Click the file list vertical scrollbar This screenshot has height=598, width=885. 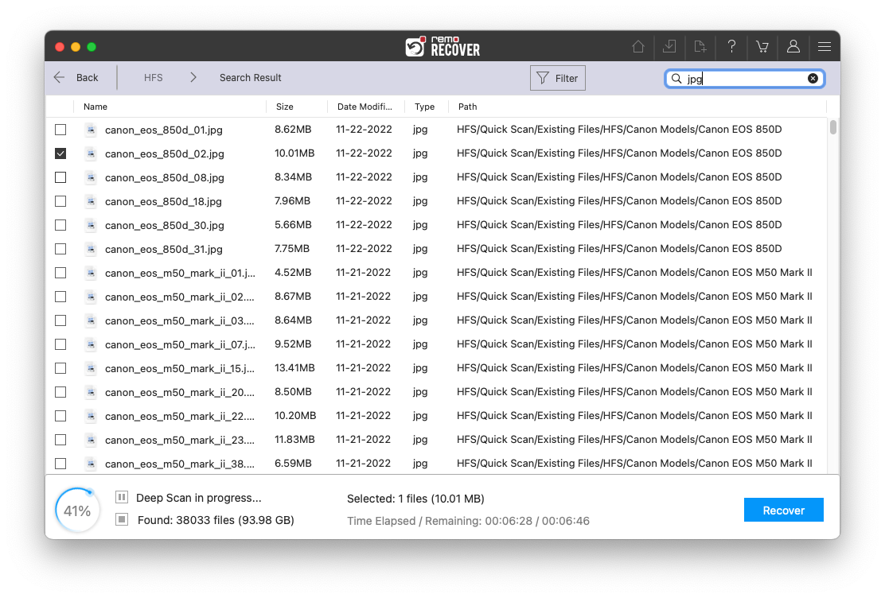pyautogui.click(x=833, y=127)
